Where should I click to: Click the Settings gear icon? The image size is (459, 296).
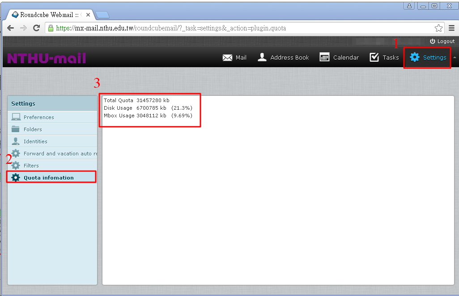[415, 57]
